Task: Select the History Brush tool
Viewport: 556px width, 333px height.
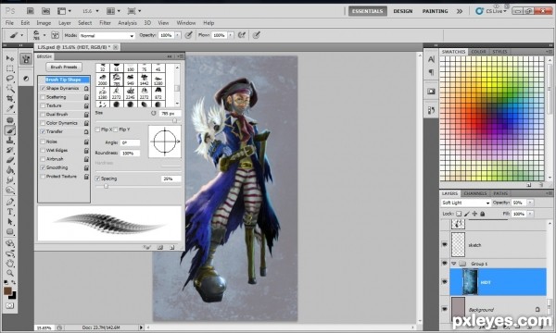Action: [x=10, y=151]
